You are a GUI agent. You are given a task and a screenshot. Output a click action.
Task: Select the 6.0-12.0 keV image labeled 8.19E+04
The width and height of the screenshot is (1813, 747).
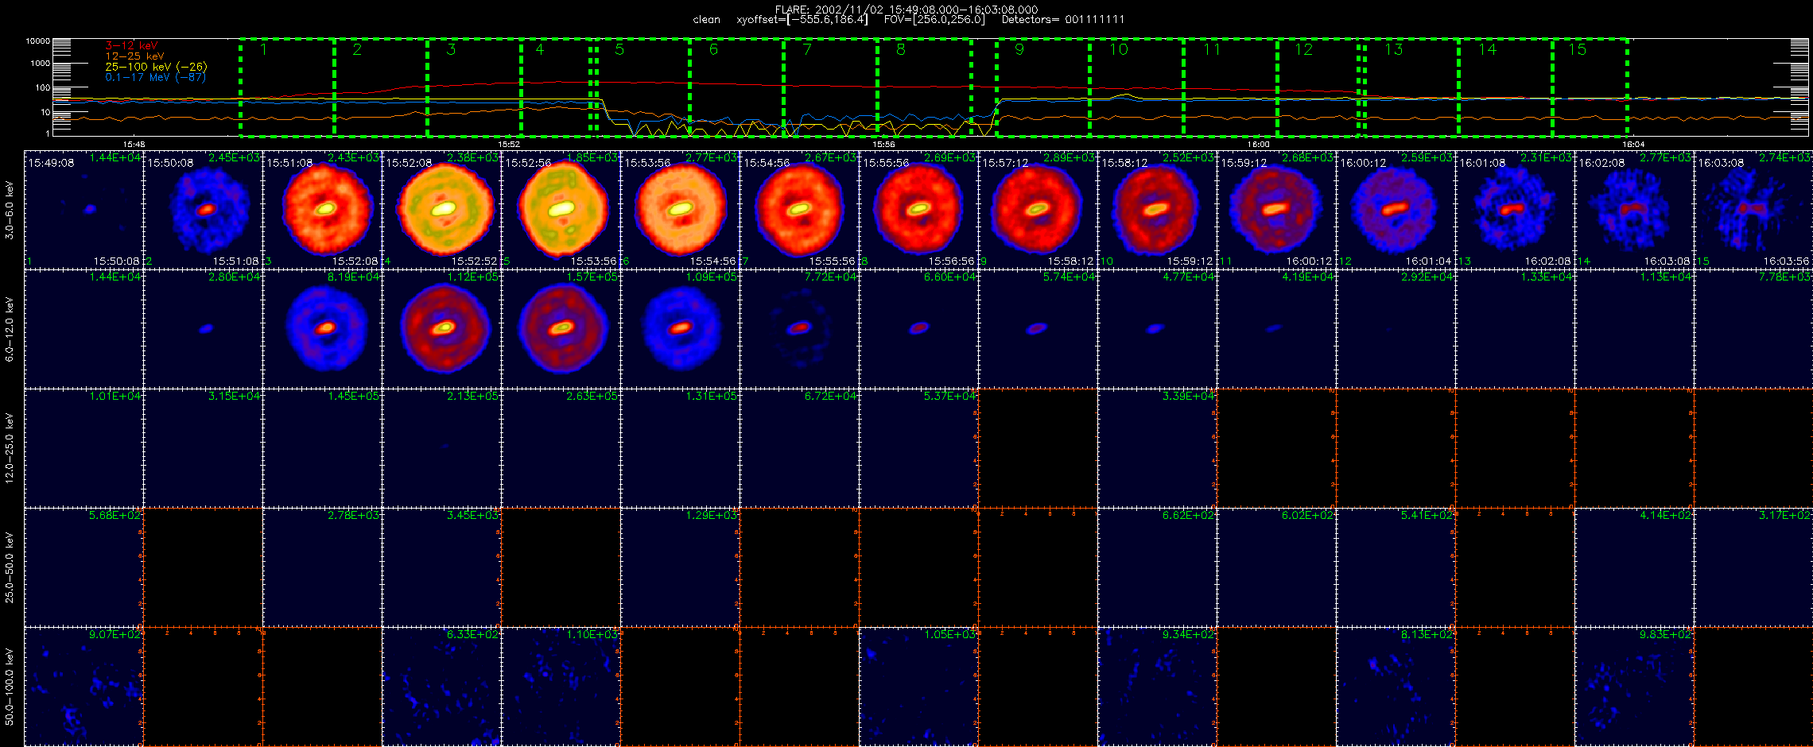click(322, 329)
